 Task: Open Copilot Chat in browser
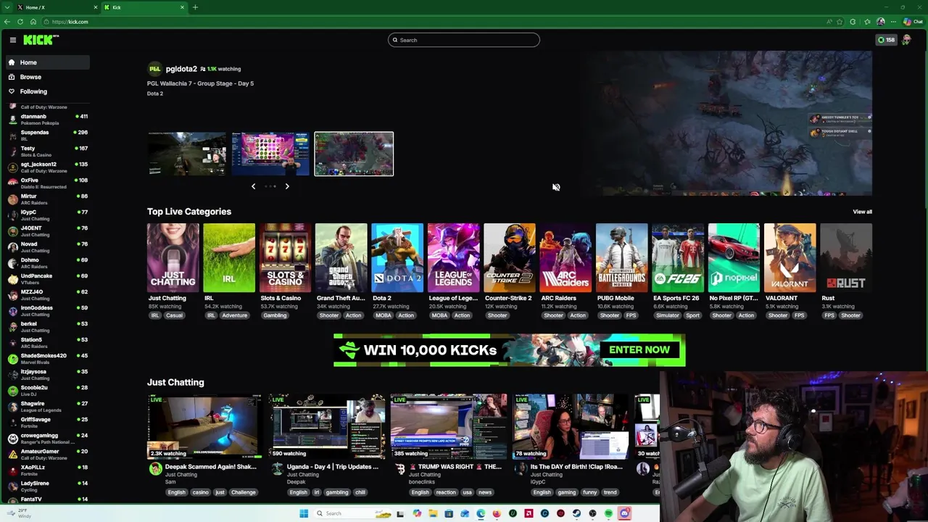(x=912, y=22)
